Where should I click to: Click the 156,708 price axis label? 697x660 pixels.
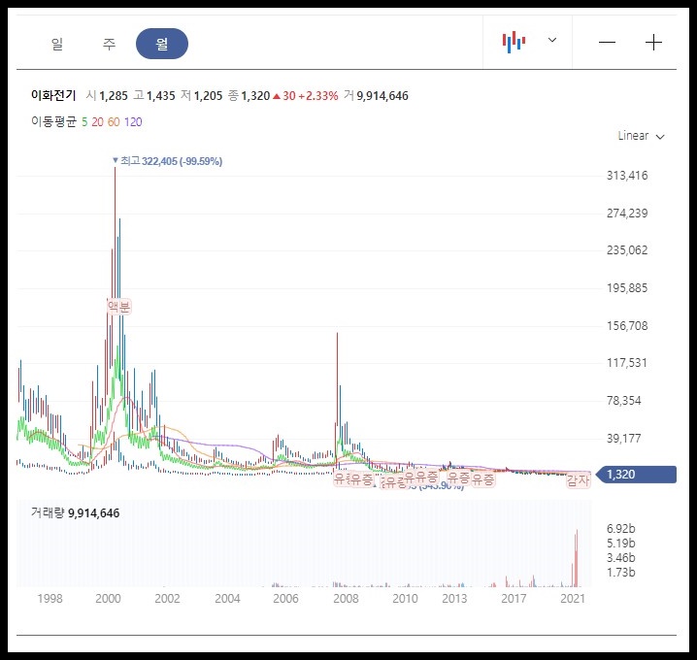(627, 326)
